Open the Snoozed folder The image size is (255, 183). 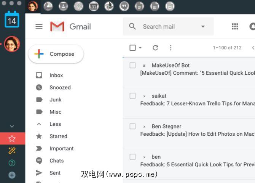coord(60,88)
